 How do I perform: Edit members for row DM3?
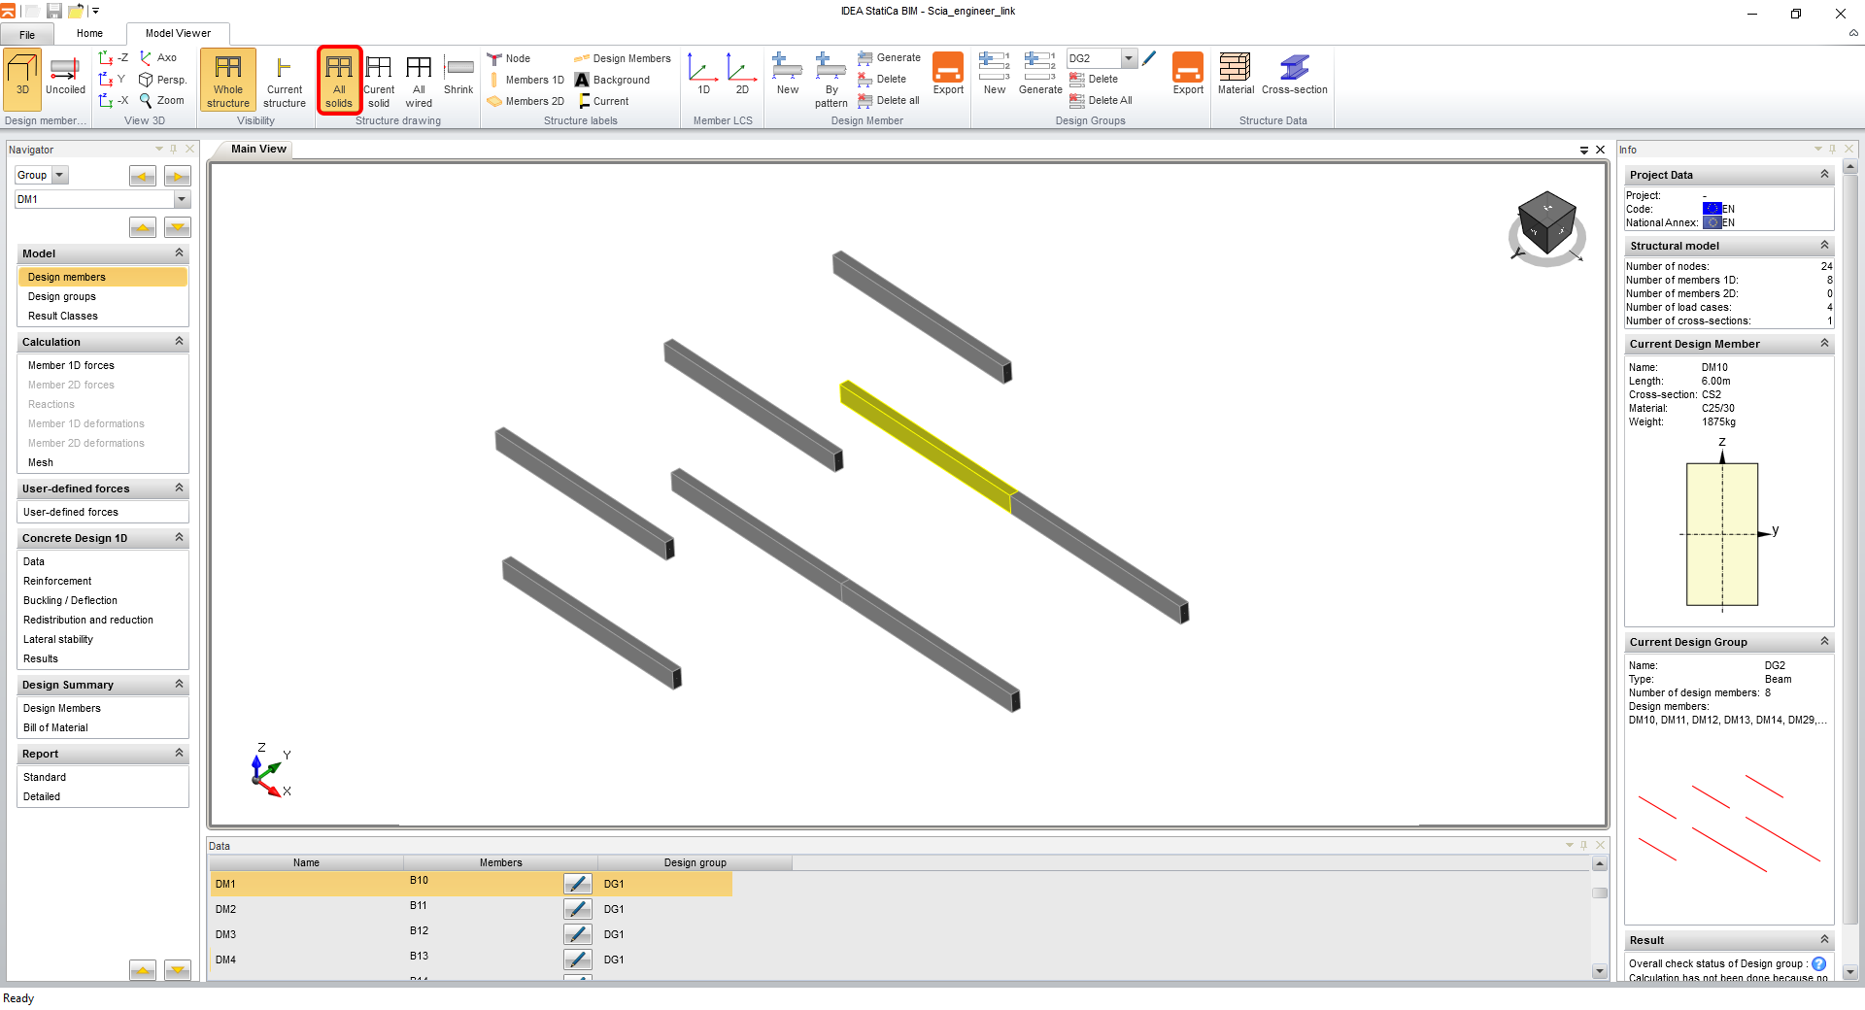pyautogui.click(x=578, y=934)
